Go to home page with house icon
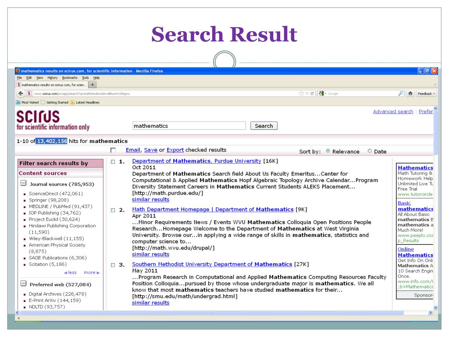449x337 pixels. (x=410, y=93)
